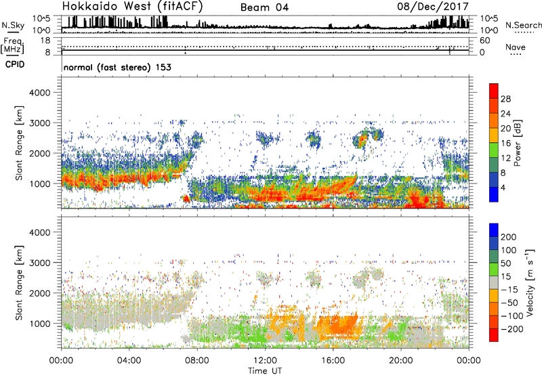
Task: Click Power panel 'Slant Range [km]' label
Action: click(x=19, y=143)
